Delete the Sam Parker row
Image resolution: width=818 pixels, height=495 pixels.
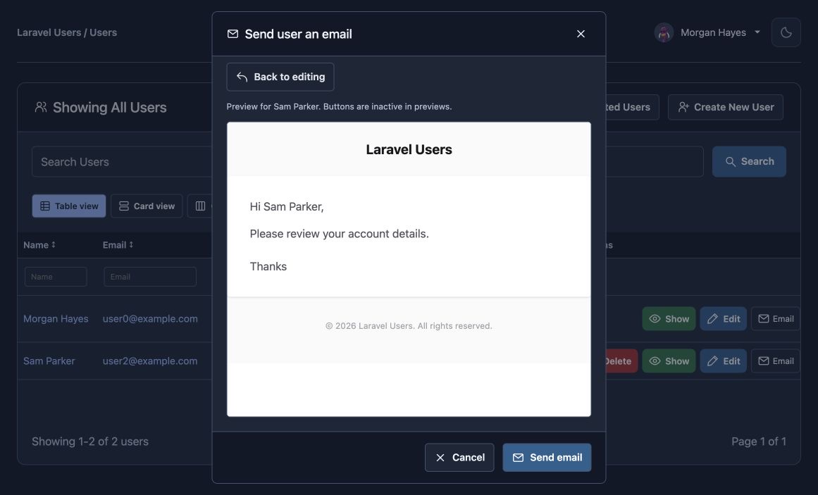622,361
